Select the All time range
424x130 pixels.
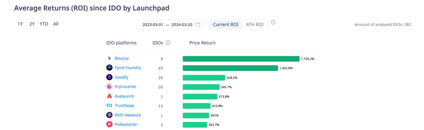tap(56, 24)
